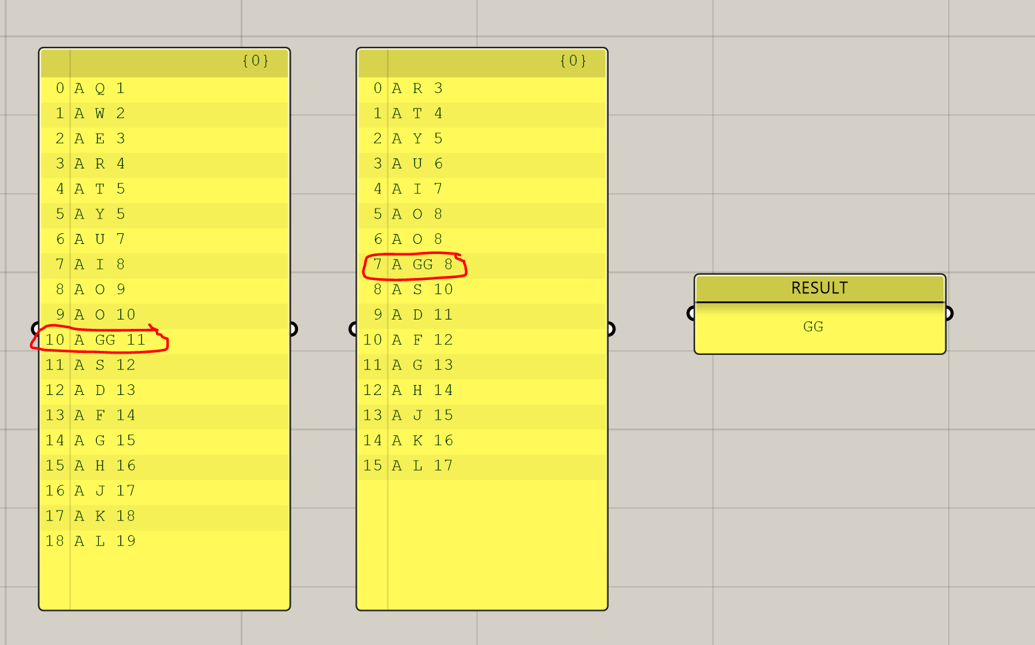Click the empty area below the middle panel's last row
Viewport: 1035px width, 645px height.
point(481,535)
